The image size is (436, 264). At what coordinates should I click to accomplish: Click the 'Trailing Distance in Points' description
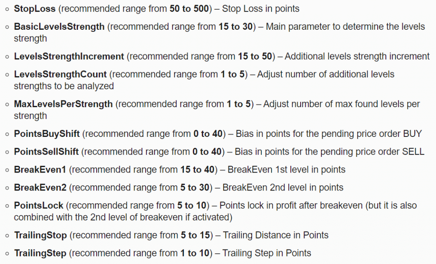275,236
